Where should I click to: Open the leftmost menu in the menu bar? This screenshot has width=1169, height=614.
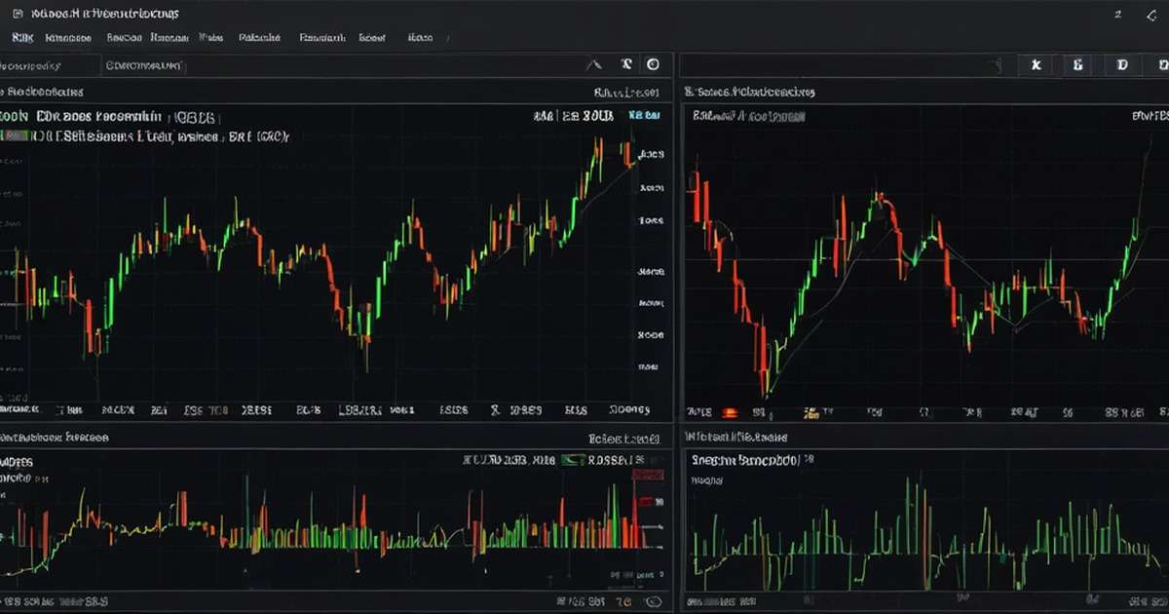tap(22, 38)
